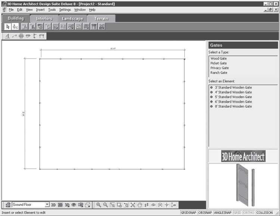This screenshot has width=280, height=216.
Task: Activate the Materials Paintbrush tool
Action: pyautogui.click(x=15, y=26)
